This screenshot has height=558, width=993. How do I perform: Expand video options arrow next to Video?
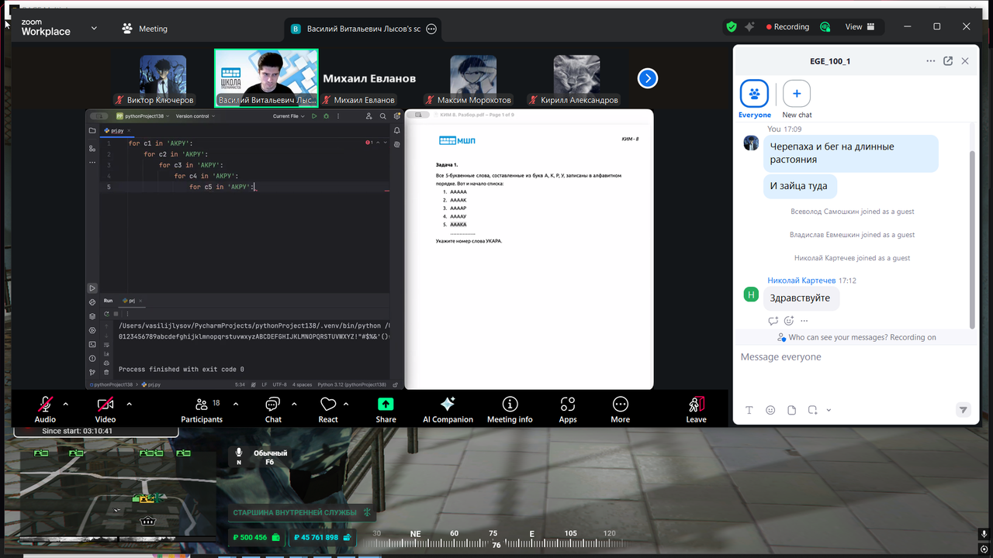129,404
